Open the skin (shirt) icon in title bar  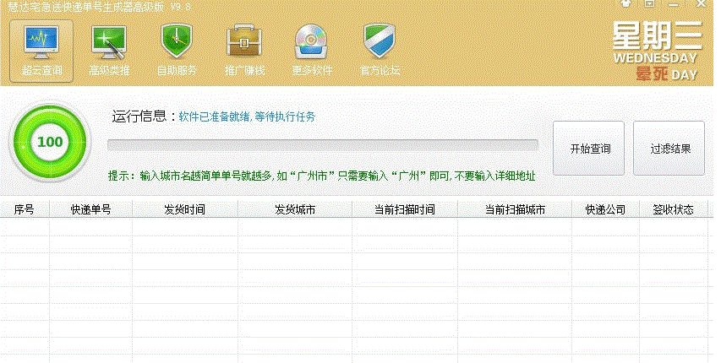click(x=625, y=3)
